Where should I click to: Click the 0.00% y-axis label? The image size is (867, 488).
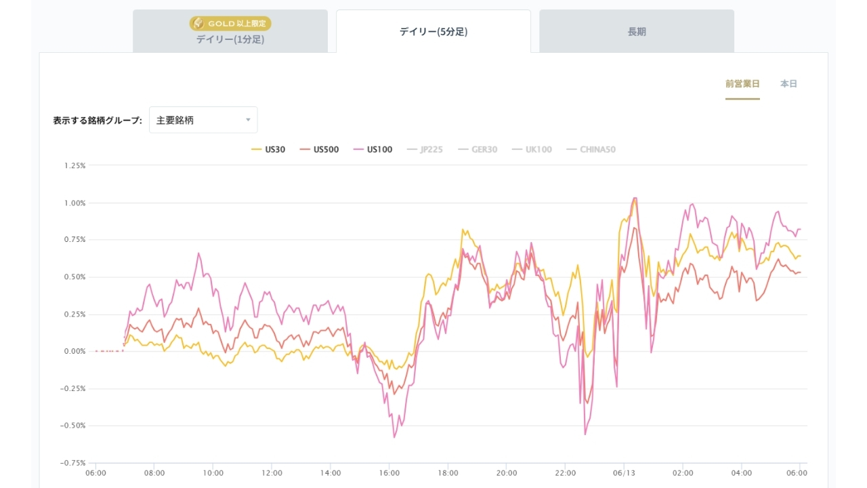point(75,351)
